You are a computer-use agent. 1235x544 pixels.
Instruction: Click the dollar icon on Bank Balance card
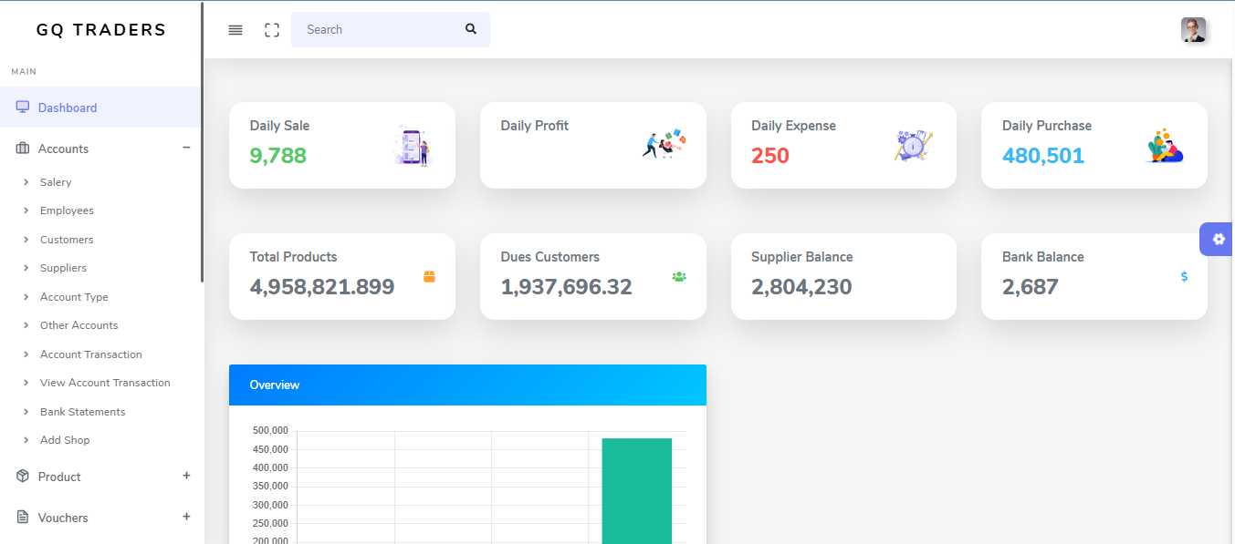(1184, 275)
